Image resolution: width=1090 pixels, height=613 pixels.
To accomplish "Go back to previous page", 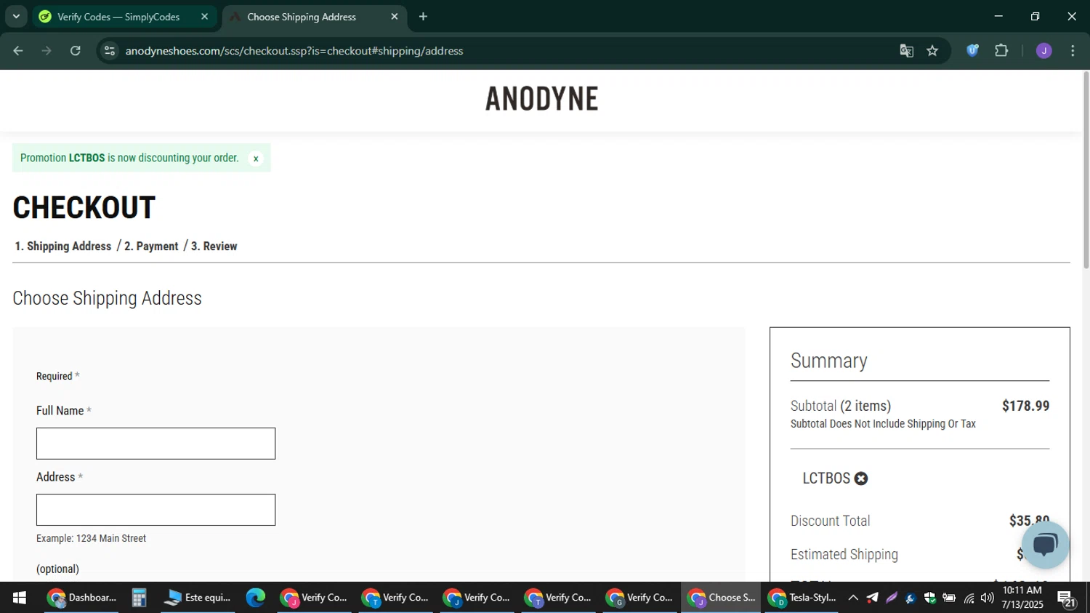I will click(18, 51).
